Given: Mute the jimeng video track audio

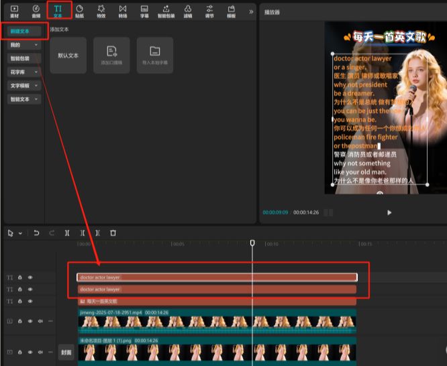Looking at the screenshot, I should point(39,321).
